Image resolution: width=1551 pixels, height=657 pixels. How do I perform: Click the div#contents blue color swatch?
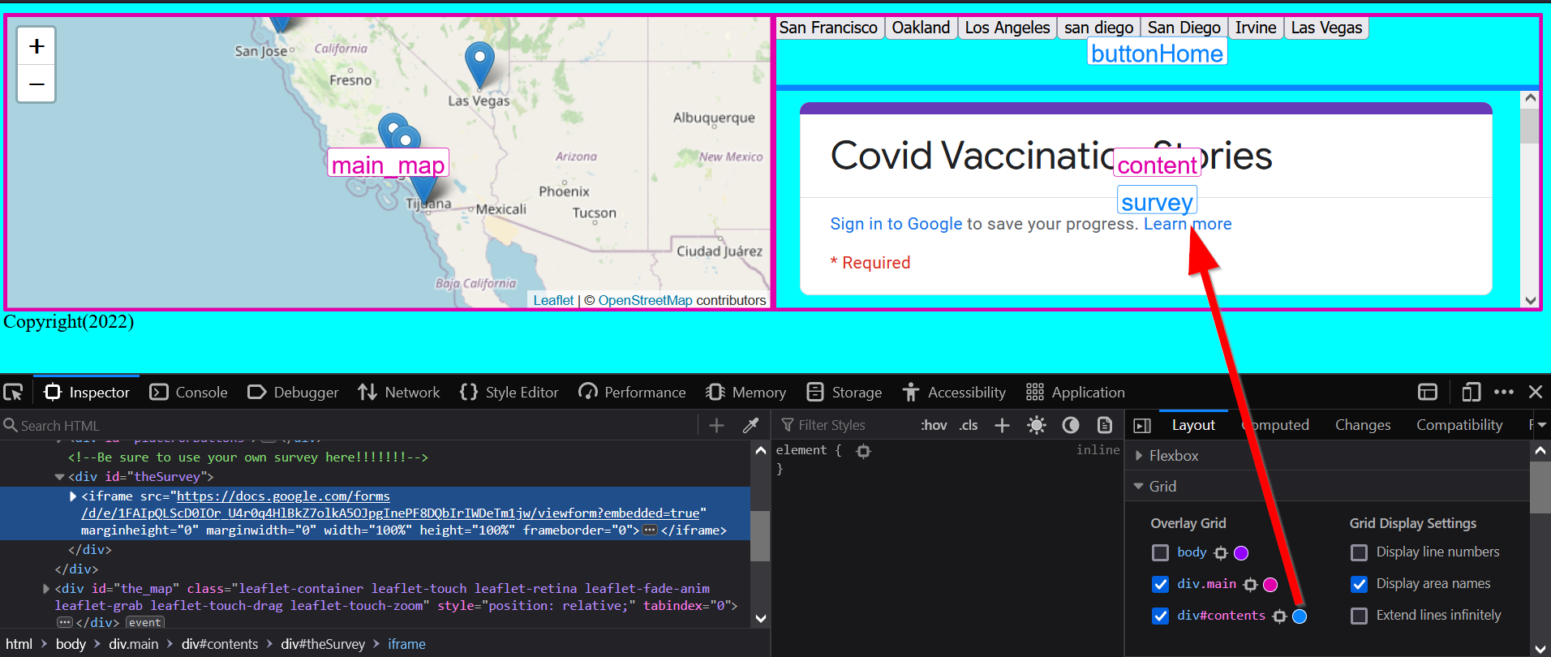click(1300, 616)
